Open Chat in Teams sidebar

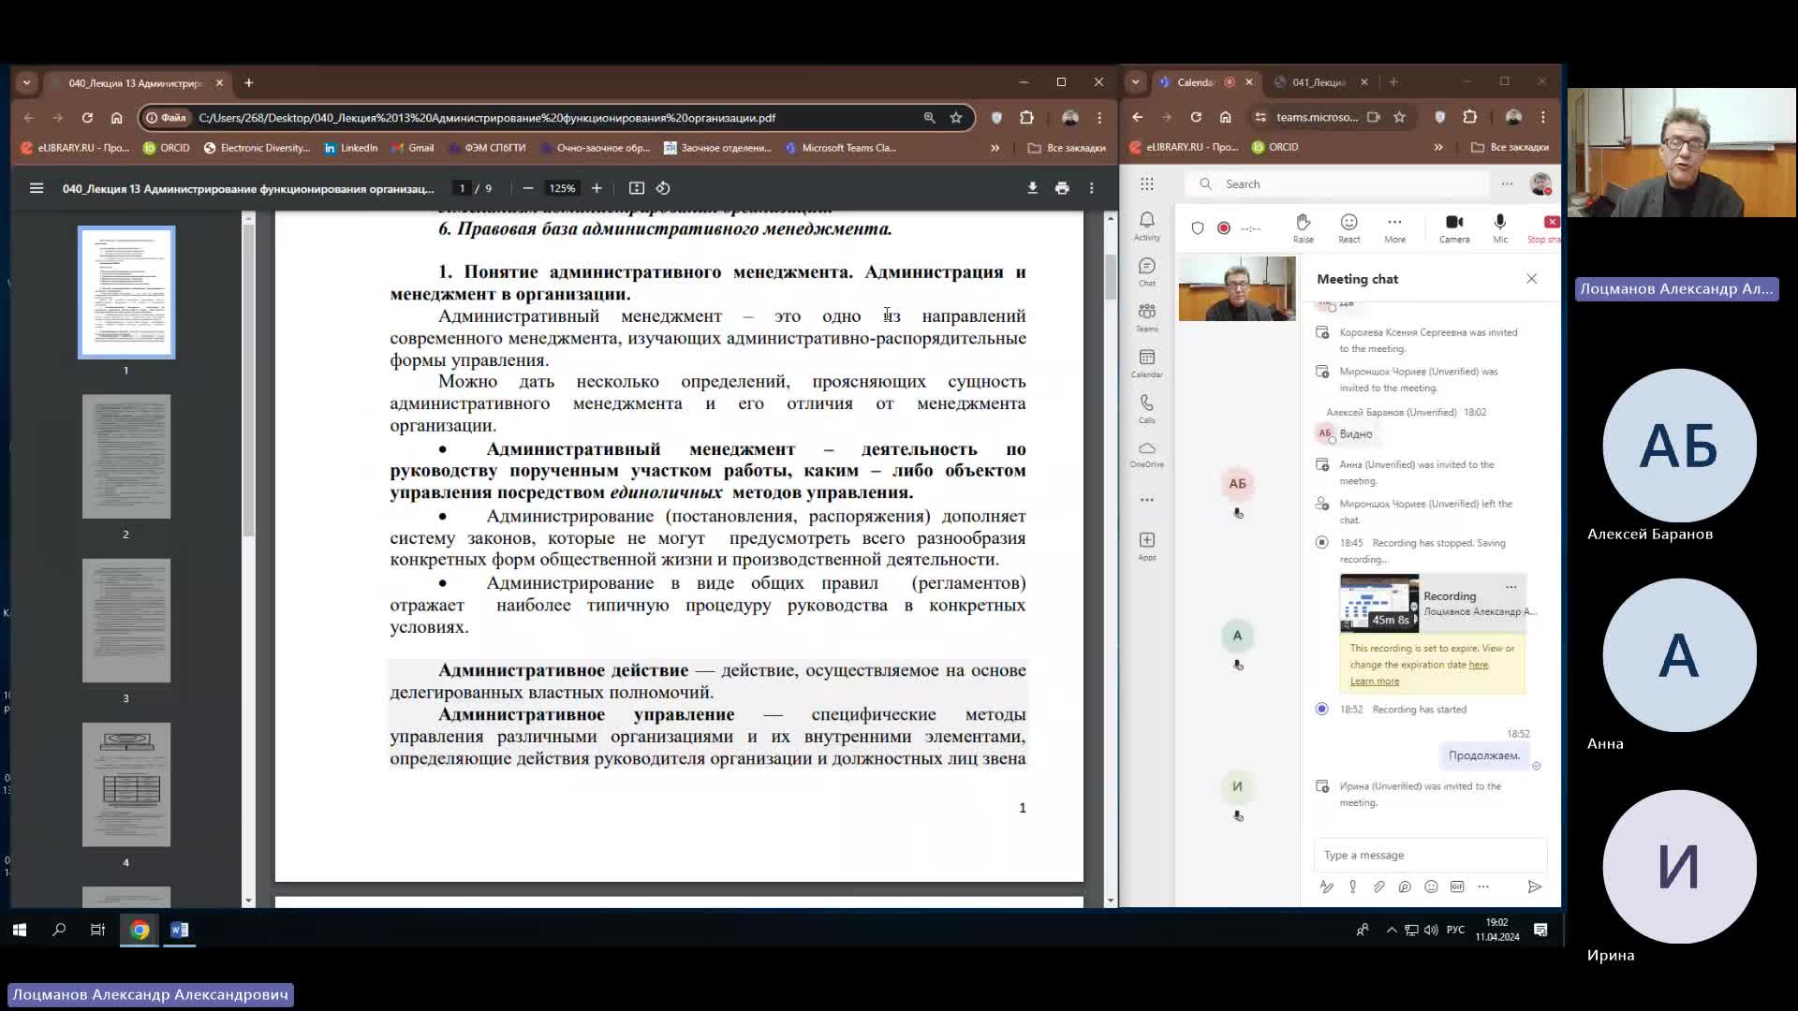coord(1147,271)
